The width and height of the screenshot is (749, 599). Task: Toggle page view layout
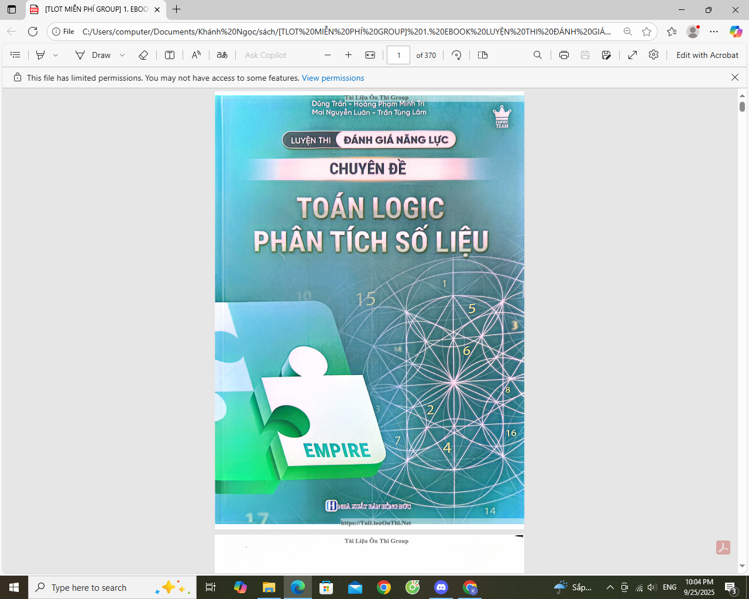(482, 55)
